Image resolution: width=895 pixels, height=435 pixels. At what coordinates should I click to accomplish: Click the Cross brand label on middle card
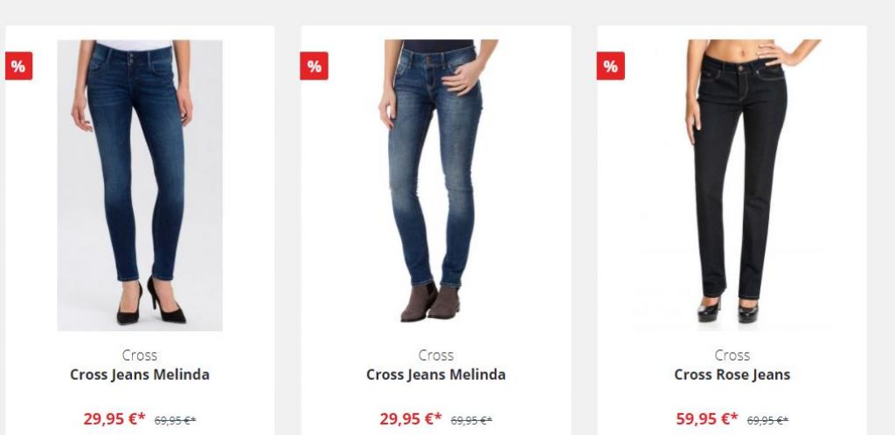click(436, 356)
